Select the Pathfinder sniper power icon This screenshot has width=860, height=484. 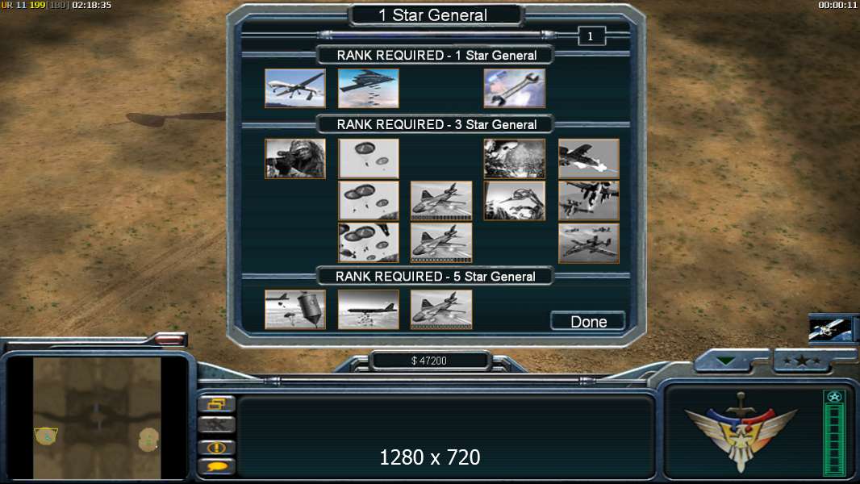click(x=295, y=158)
